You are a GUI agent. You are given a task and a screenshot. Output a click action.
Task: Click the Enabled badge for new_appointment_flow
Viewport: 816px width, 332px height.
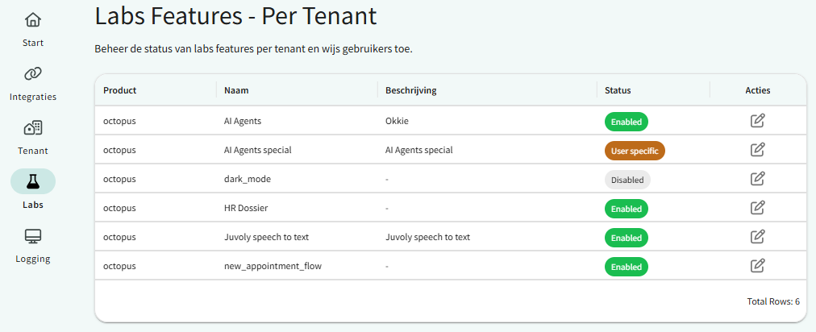click(x=627, y=267)
